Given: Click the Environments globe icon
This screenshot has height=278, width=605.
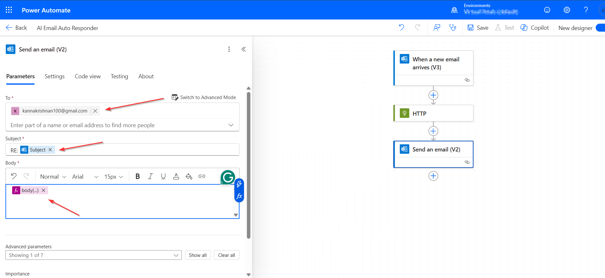Looking at the screenshot, I should tap(454, 10).
